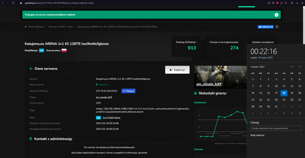
Task: Click the AM badge in the Mod row
Action: tap(99, 118)
